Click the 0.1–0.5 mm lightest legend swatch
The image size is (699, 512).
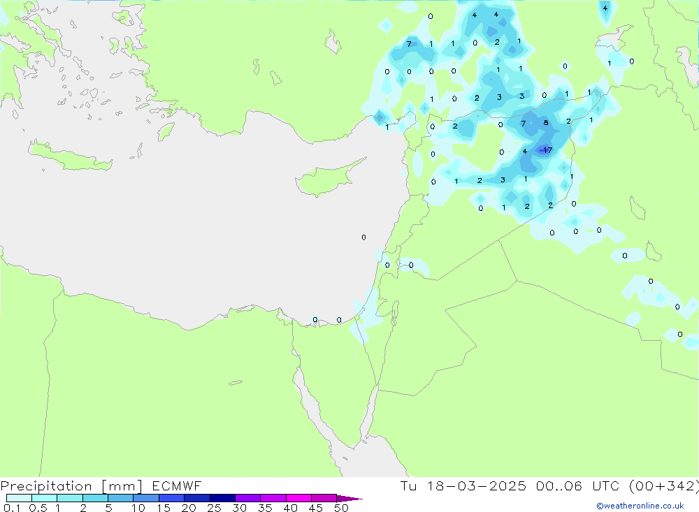19,498
